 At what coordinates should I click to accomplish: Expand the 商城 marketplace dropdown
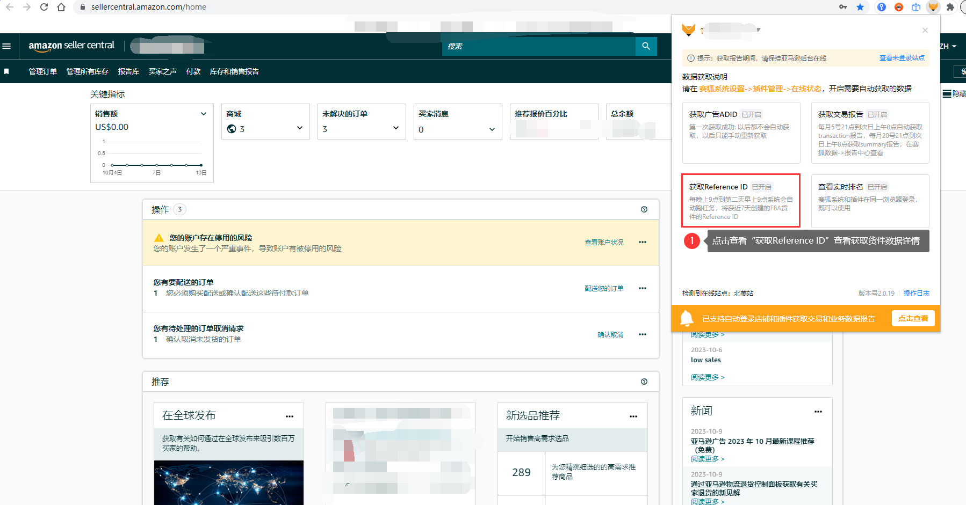[299, 128]
